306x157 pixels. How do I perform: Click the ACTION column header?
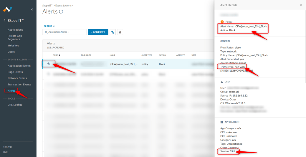pyautogui.click(x=162, y=55)
